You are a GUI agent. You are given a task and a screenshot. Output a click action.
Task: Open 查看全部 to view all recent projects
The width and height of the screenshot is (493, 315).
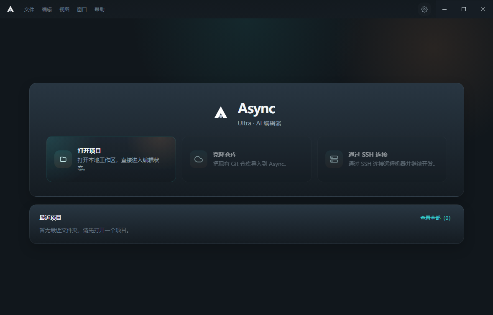pos(435,218)
